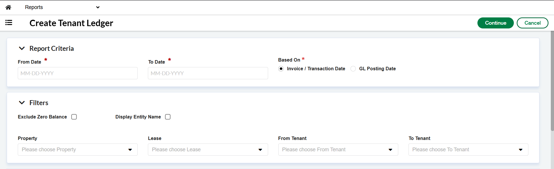This screenshot has height=169, width=554.
Task: Collapse the Report Criteria section chevron
Action: click(x=22, y=48)
